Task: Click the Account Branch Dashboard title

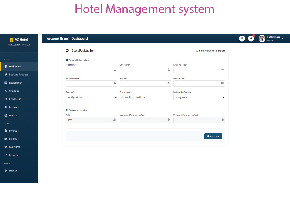Action: (x=67, y=38)
